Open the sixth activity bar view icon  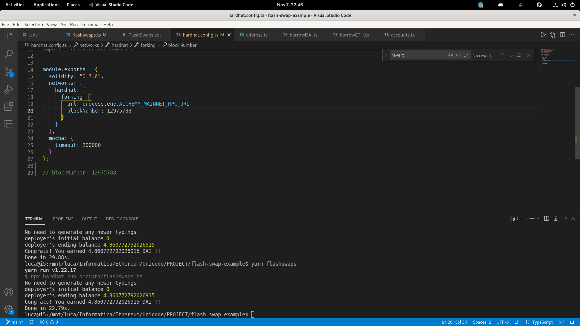click(9, 124)
